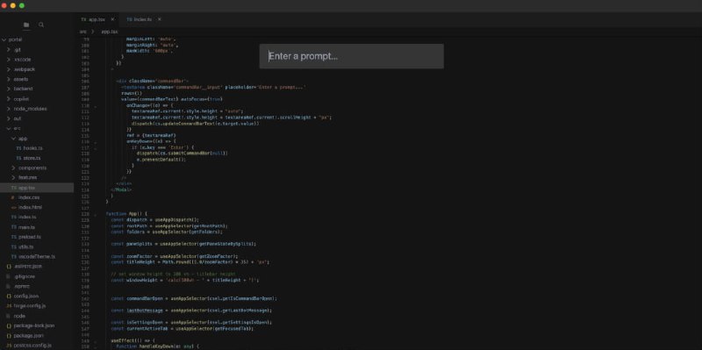
Task: Switch to the second tab index.ts
Action: [x=140, y=19]
